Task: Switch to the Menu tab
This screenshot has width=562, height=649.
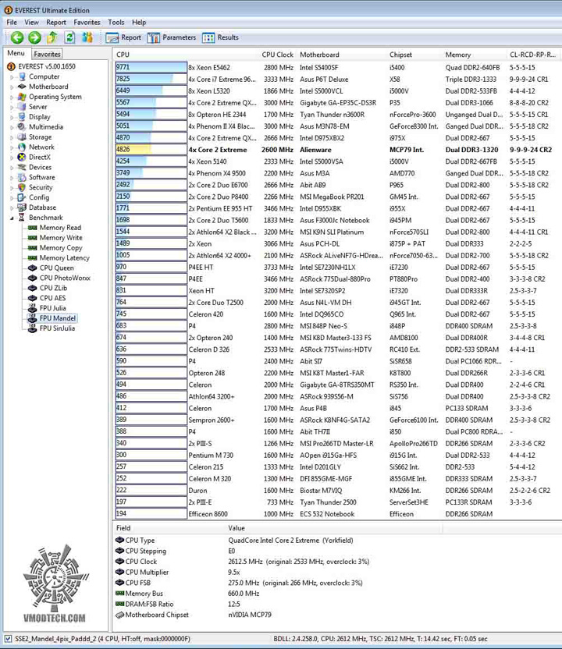Action: (16, 53)
